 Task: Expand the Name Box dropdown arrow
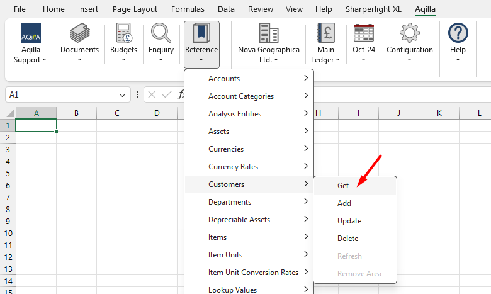122,94
